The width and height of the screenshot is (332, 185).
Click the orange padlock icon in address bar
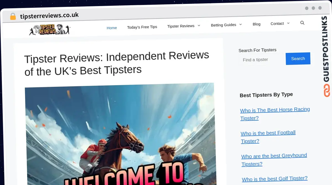[x=13, y=17]
